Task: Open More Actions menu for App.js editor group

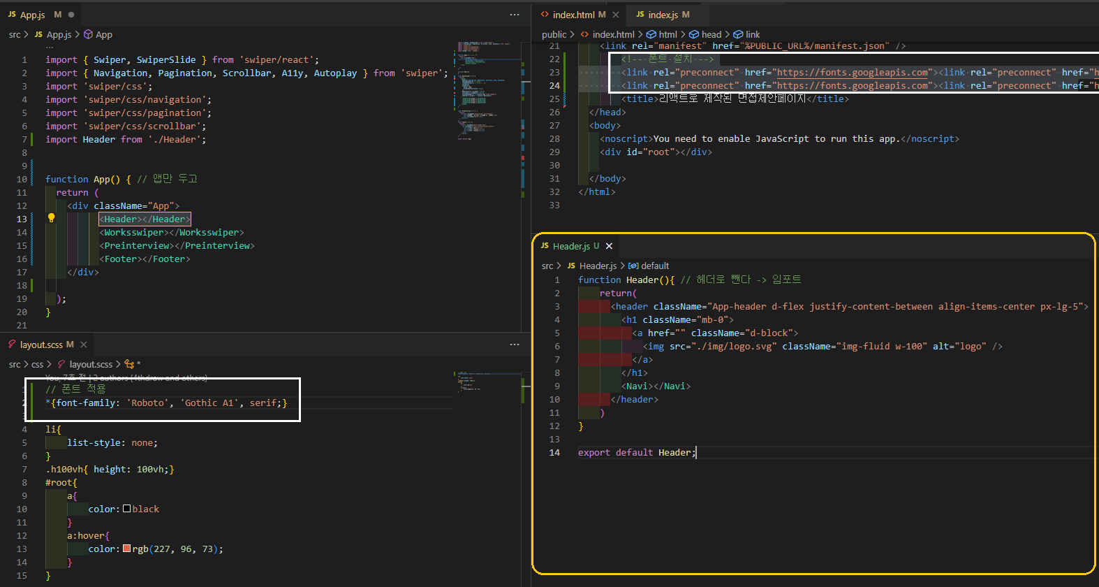Action: [x=515, y=15]
